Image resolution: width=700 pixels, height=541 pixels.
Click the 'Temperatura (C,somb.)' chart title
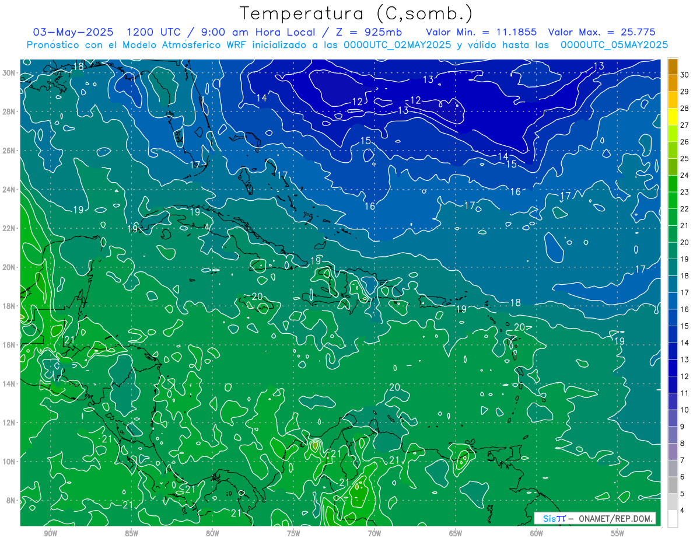pyautogui.click(x=356, y=13)
